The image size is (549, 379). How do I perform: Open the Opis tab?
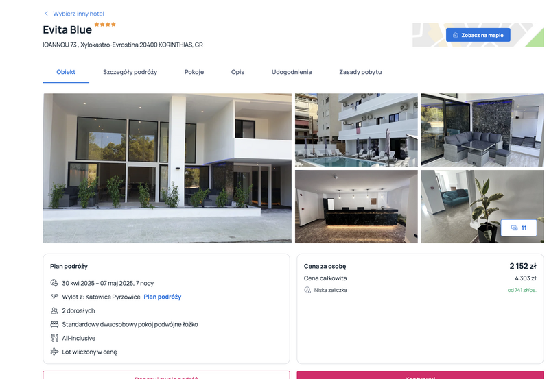[237, 72]
